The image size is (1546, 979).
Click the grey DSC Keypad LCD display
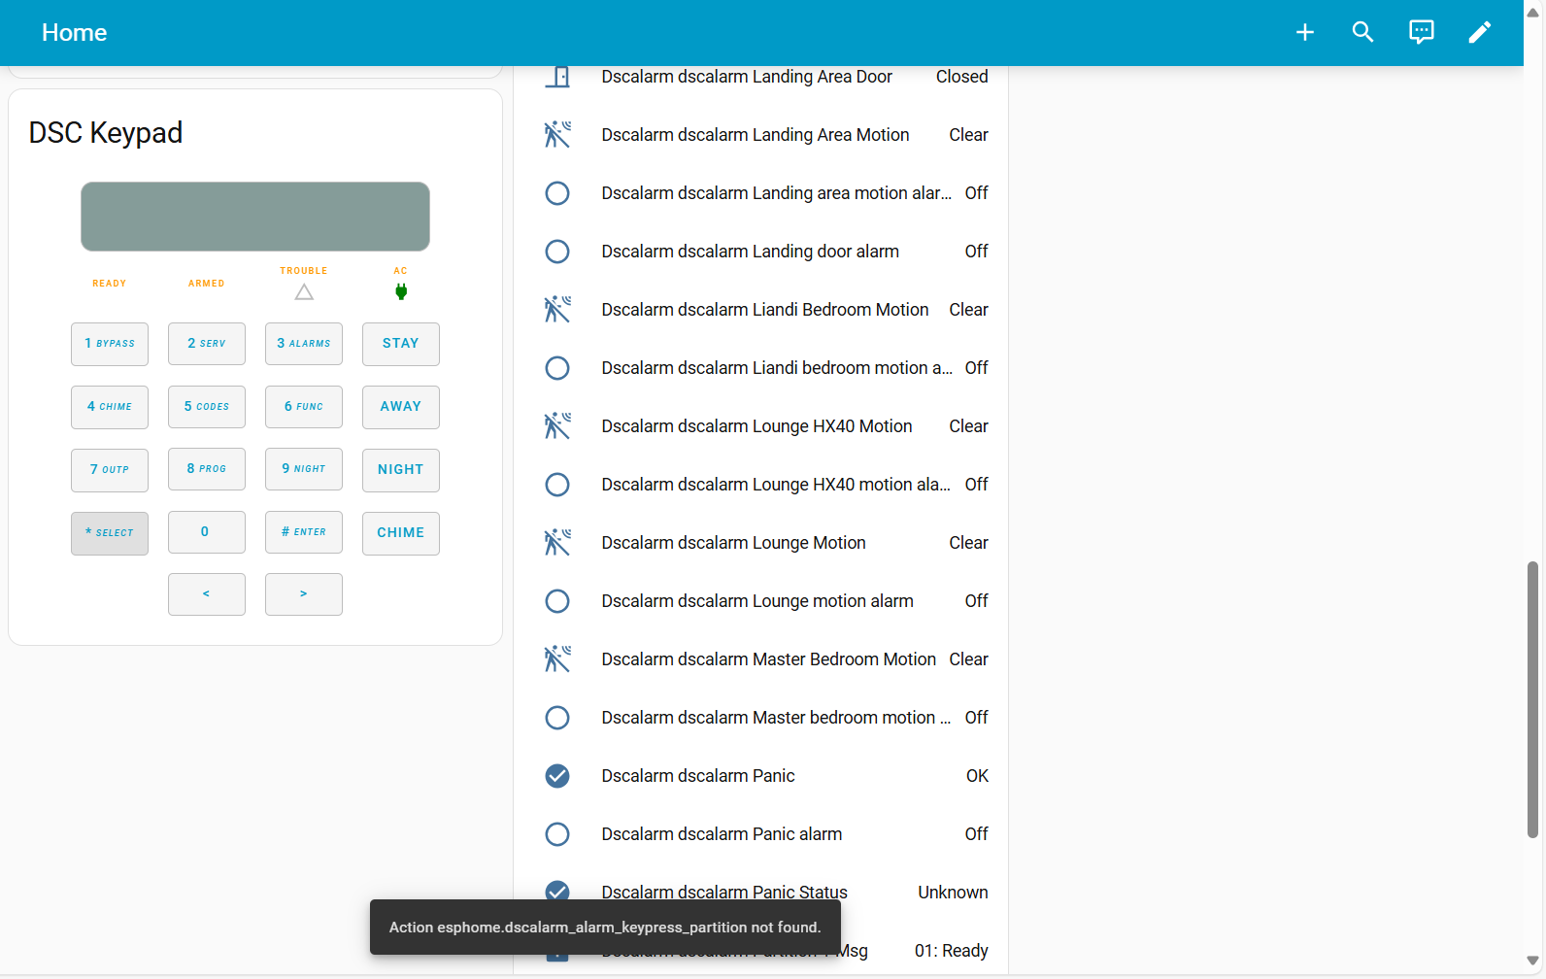click(255, 217)
